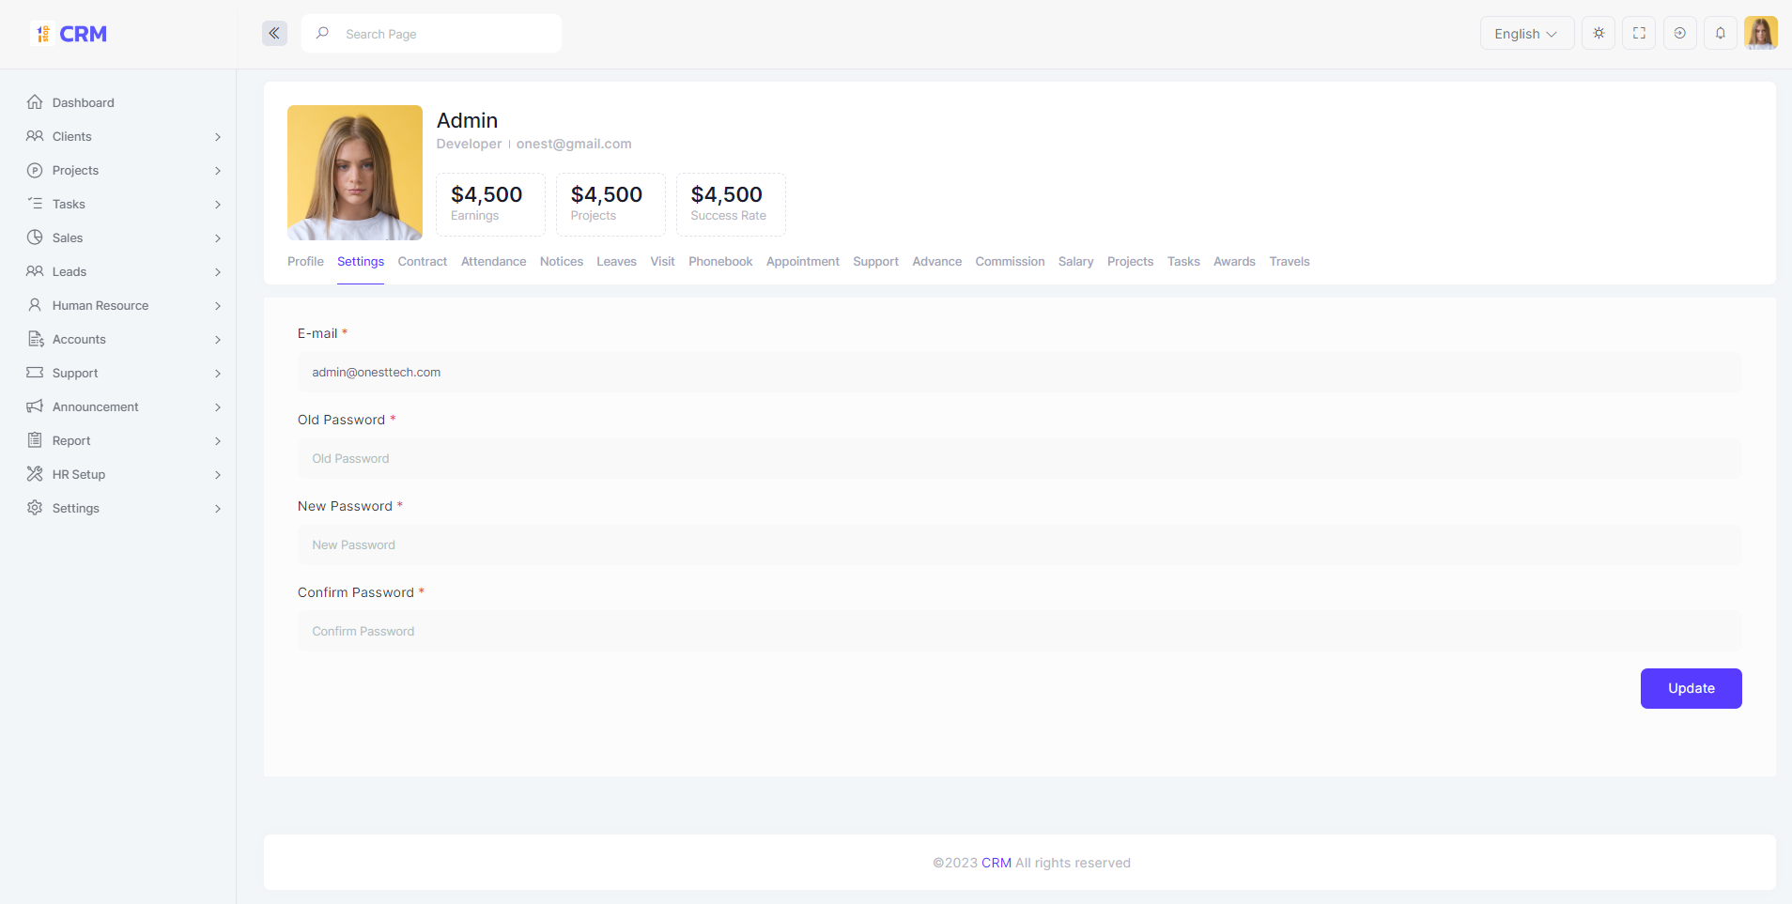The width and height of the screenshot is (1792, 904).
Task: Open the notifications bell
Action: coord(1720,34)
